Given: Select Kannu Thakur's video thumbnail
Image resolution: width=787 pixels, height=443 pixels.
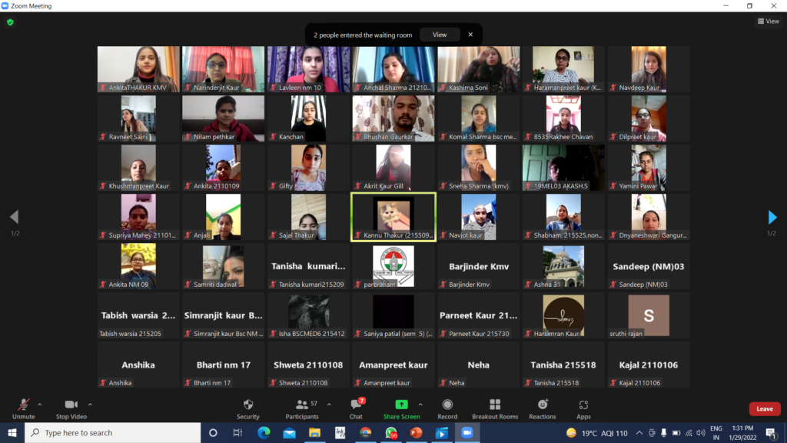Looking at the screenshot, I should click(x=393, y=217).
